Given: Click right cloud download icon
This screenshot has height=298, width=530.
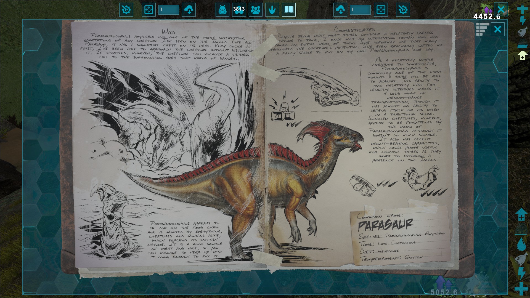Looking at the screenshot, I should pos(340,10).
